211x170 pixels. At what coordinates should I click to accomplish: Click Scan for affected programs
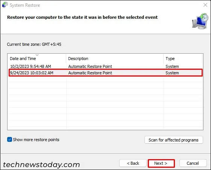[x=174, y=140]
